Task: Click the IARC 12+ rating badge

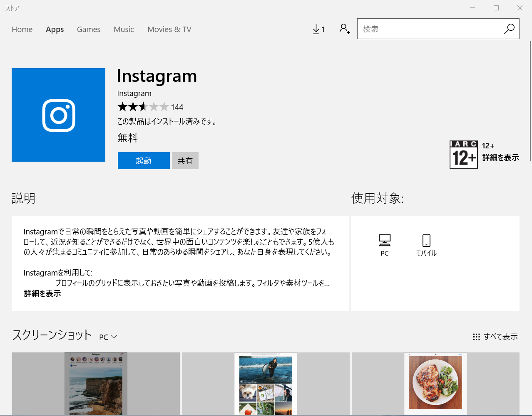Action: point(464,155)
